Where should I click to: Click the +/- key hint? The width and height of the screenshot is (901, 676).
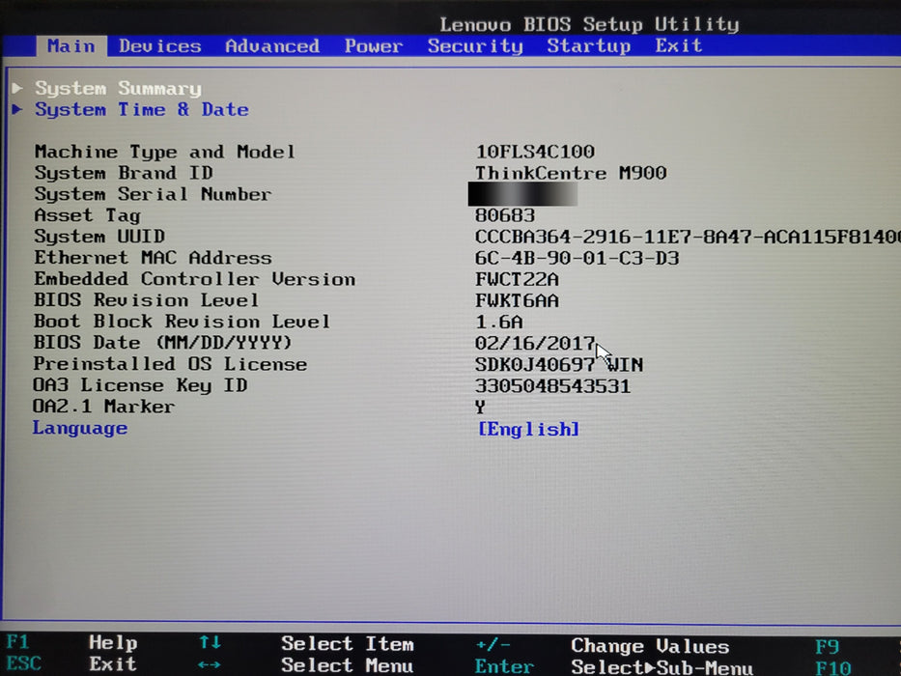coord(493,645)
